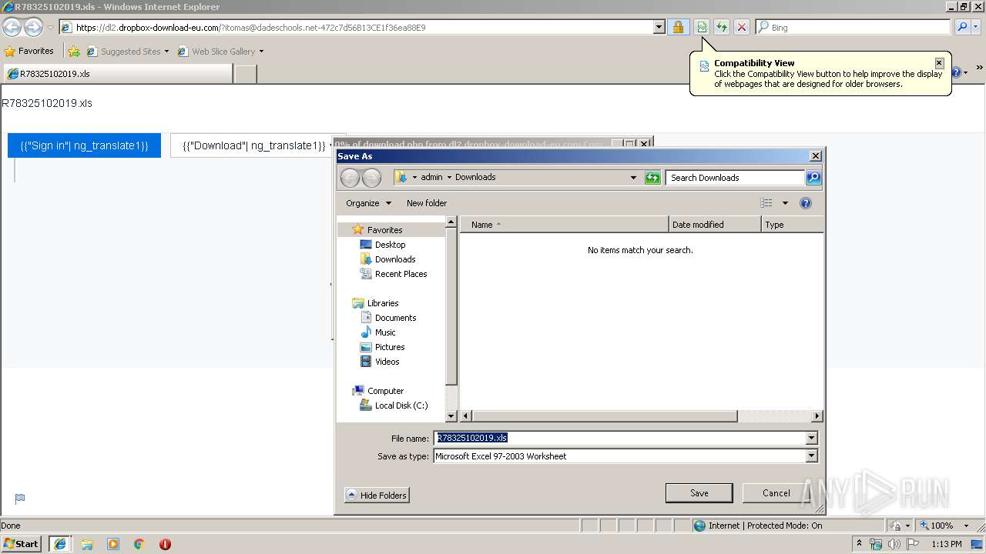
Task: Select Favorites in the navigation tree
Action: (384, 230)
